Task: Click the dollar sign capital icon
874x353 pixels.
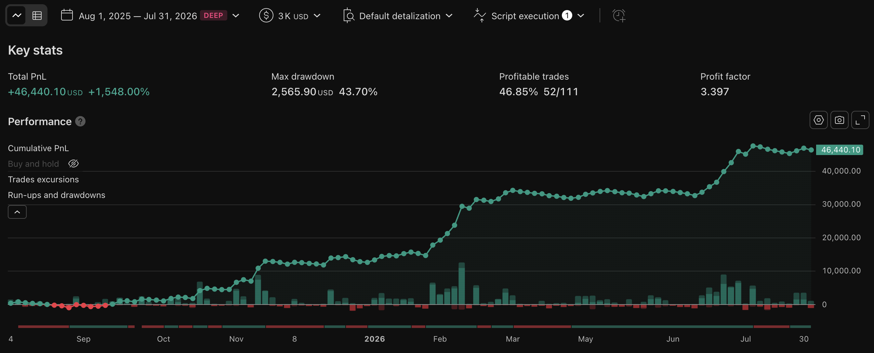Action: 266,16
